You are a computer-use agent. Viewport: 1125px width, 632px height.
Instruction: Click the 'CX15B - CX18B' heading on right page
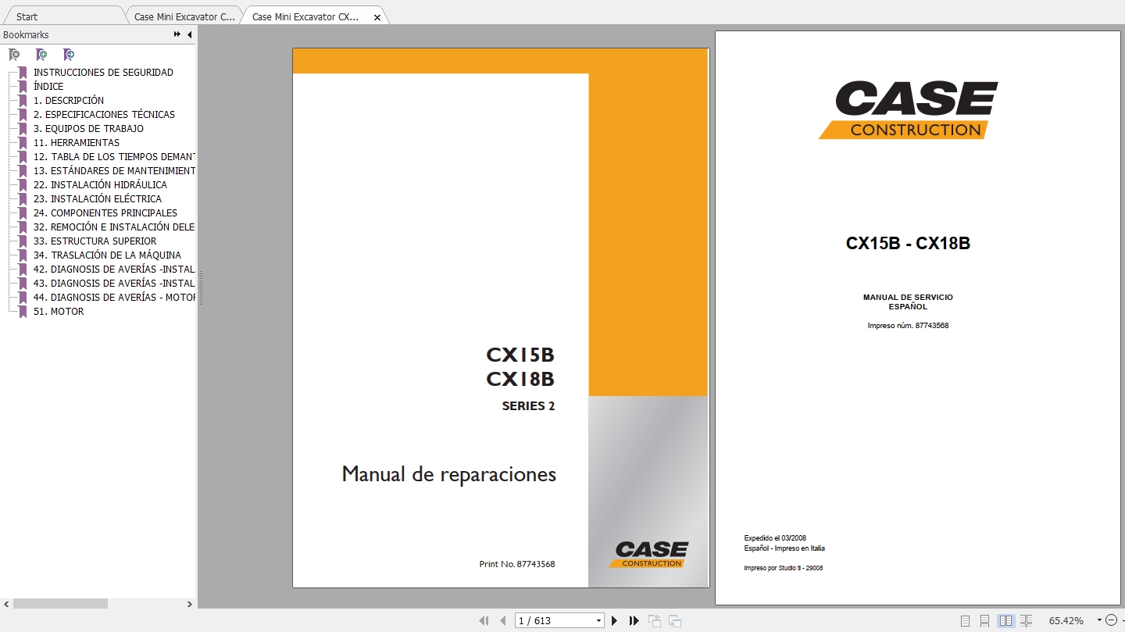pos(908,244)
